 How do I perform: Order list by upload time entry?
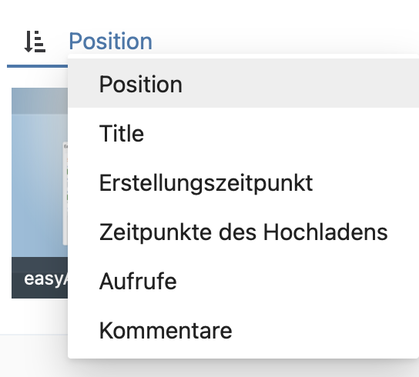[243, 232]
